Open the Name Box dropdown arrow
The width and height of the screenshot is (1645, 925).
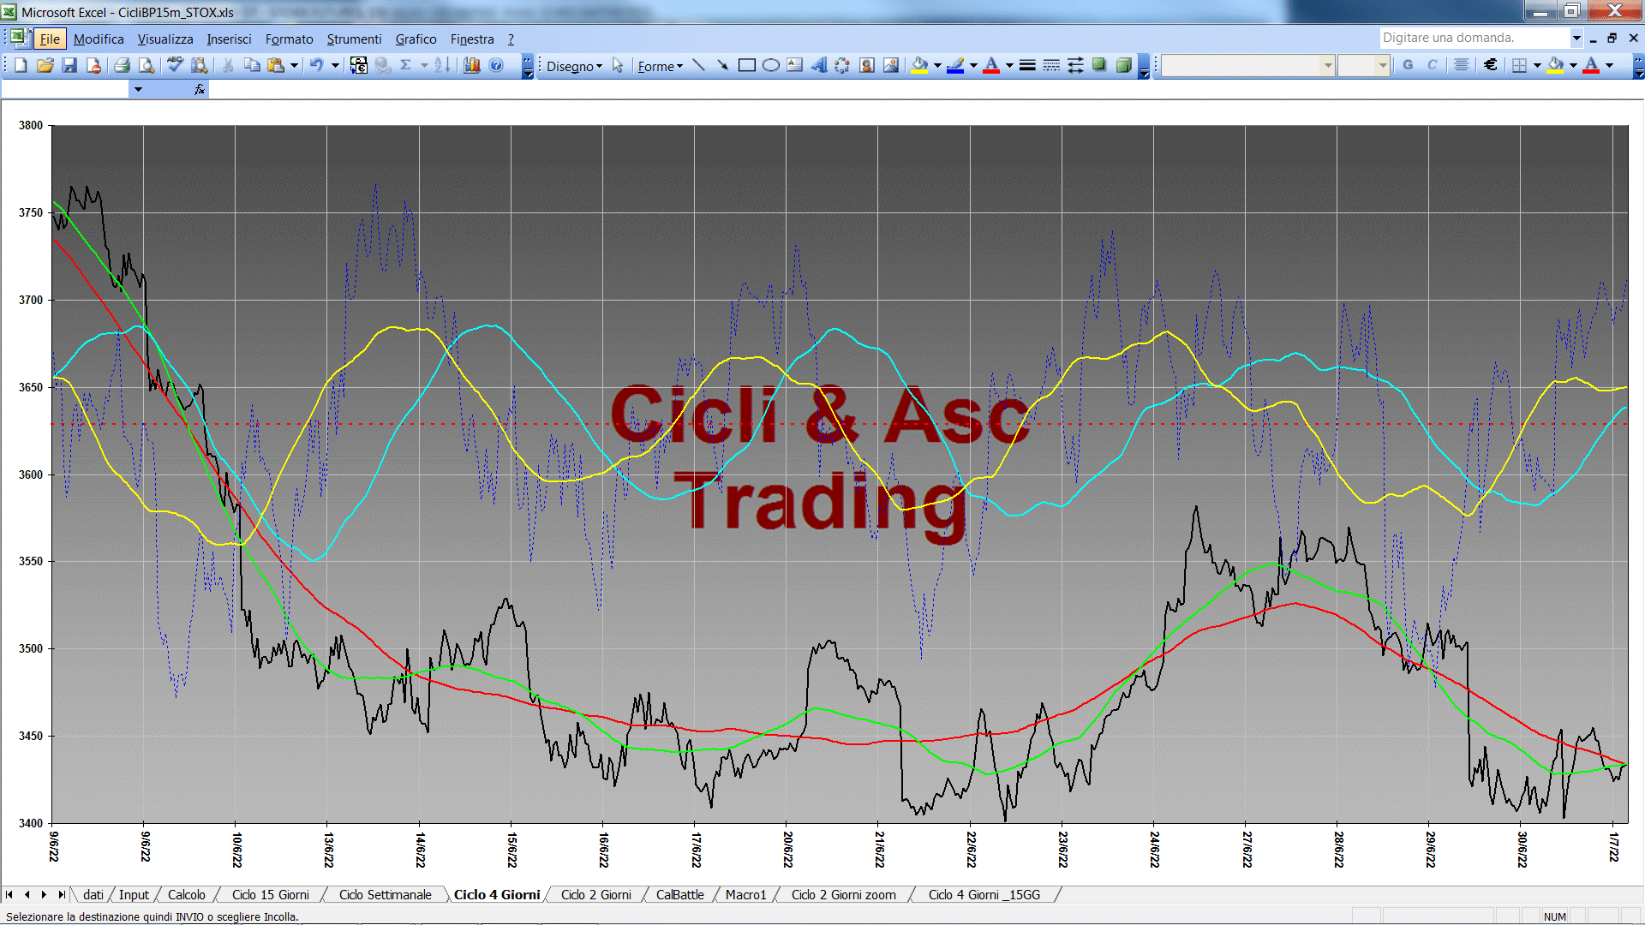point(138,89)
